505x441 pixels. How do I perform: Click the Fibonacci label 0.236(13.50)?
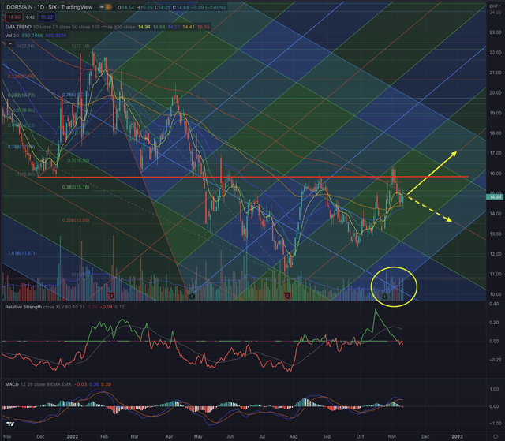[76, 220]
